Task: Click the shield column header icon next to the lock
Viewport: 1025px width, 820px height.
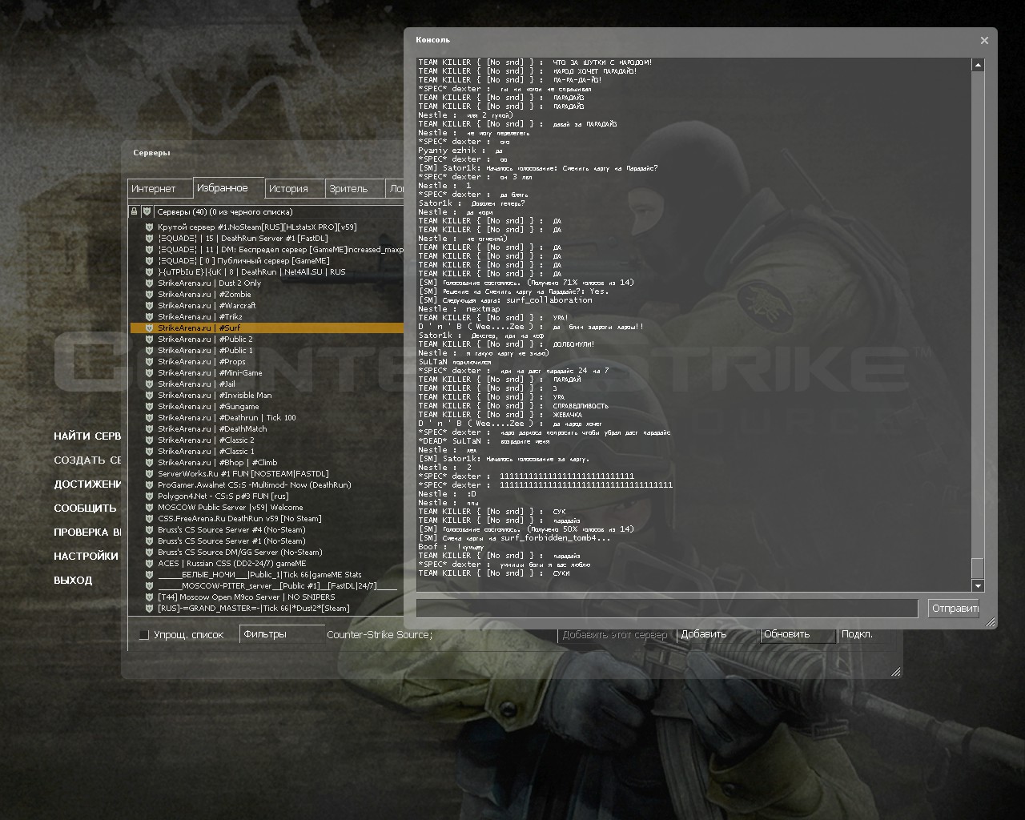Action: pyautogui.click(x=147, y=212)
